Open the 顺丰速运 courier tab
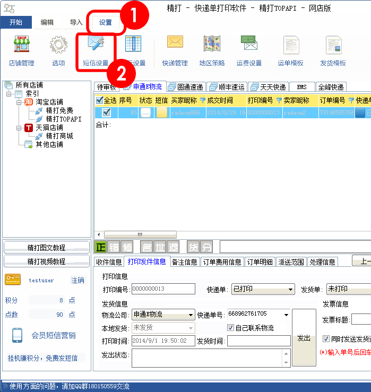The height and width of the screenshot is (392, 371). [x=227, y=87]
